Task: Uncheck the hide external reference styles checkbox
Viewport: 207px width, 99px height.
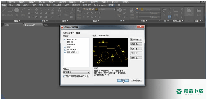Action: point(64,76)
